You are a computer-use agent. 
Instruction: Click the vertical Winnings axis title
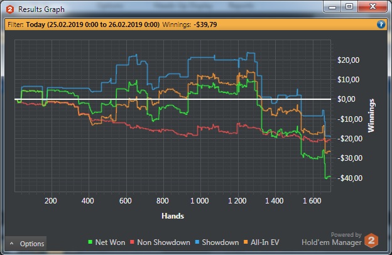click(x=371, y=116)
